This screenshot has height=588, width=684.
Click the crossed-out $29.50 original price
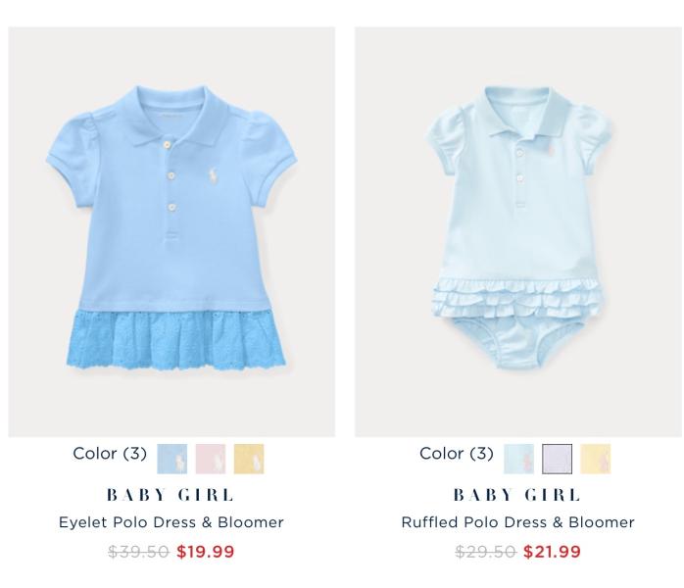point(485,552)
